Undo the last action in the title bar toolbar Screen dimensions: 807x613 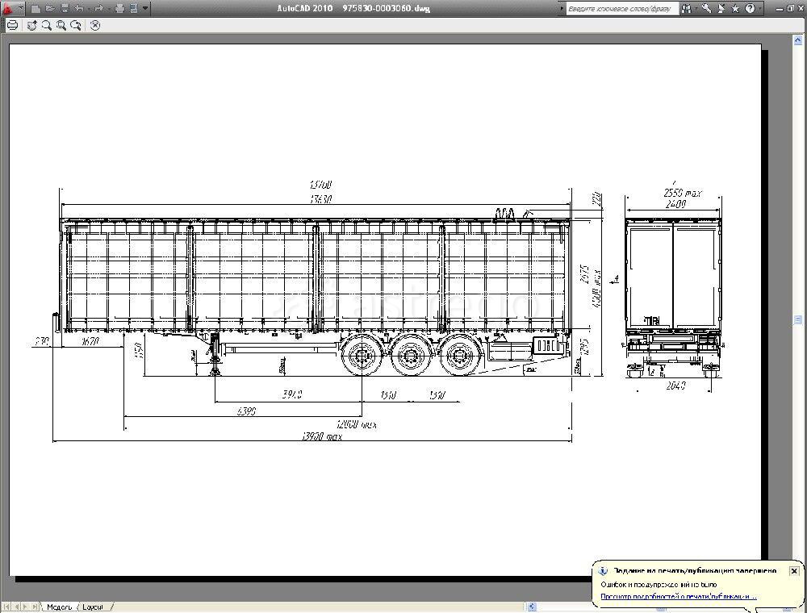[79, 8]
